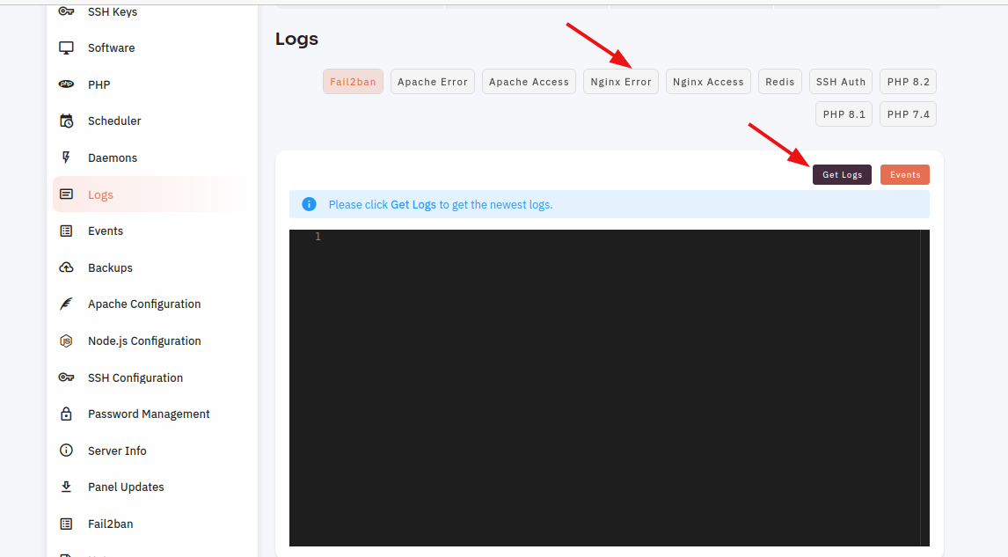
Task: Click the Events list icon in sidebar
Action: [x=66, y=231]
